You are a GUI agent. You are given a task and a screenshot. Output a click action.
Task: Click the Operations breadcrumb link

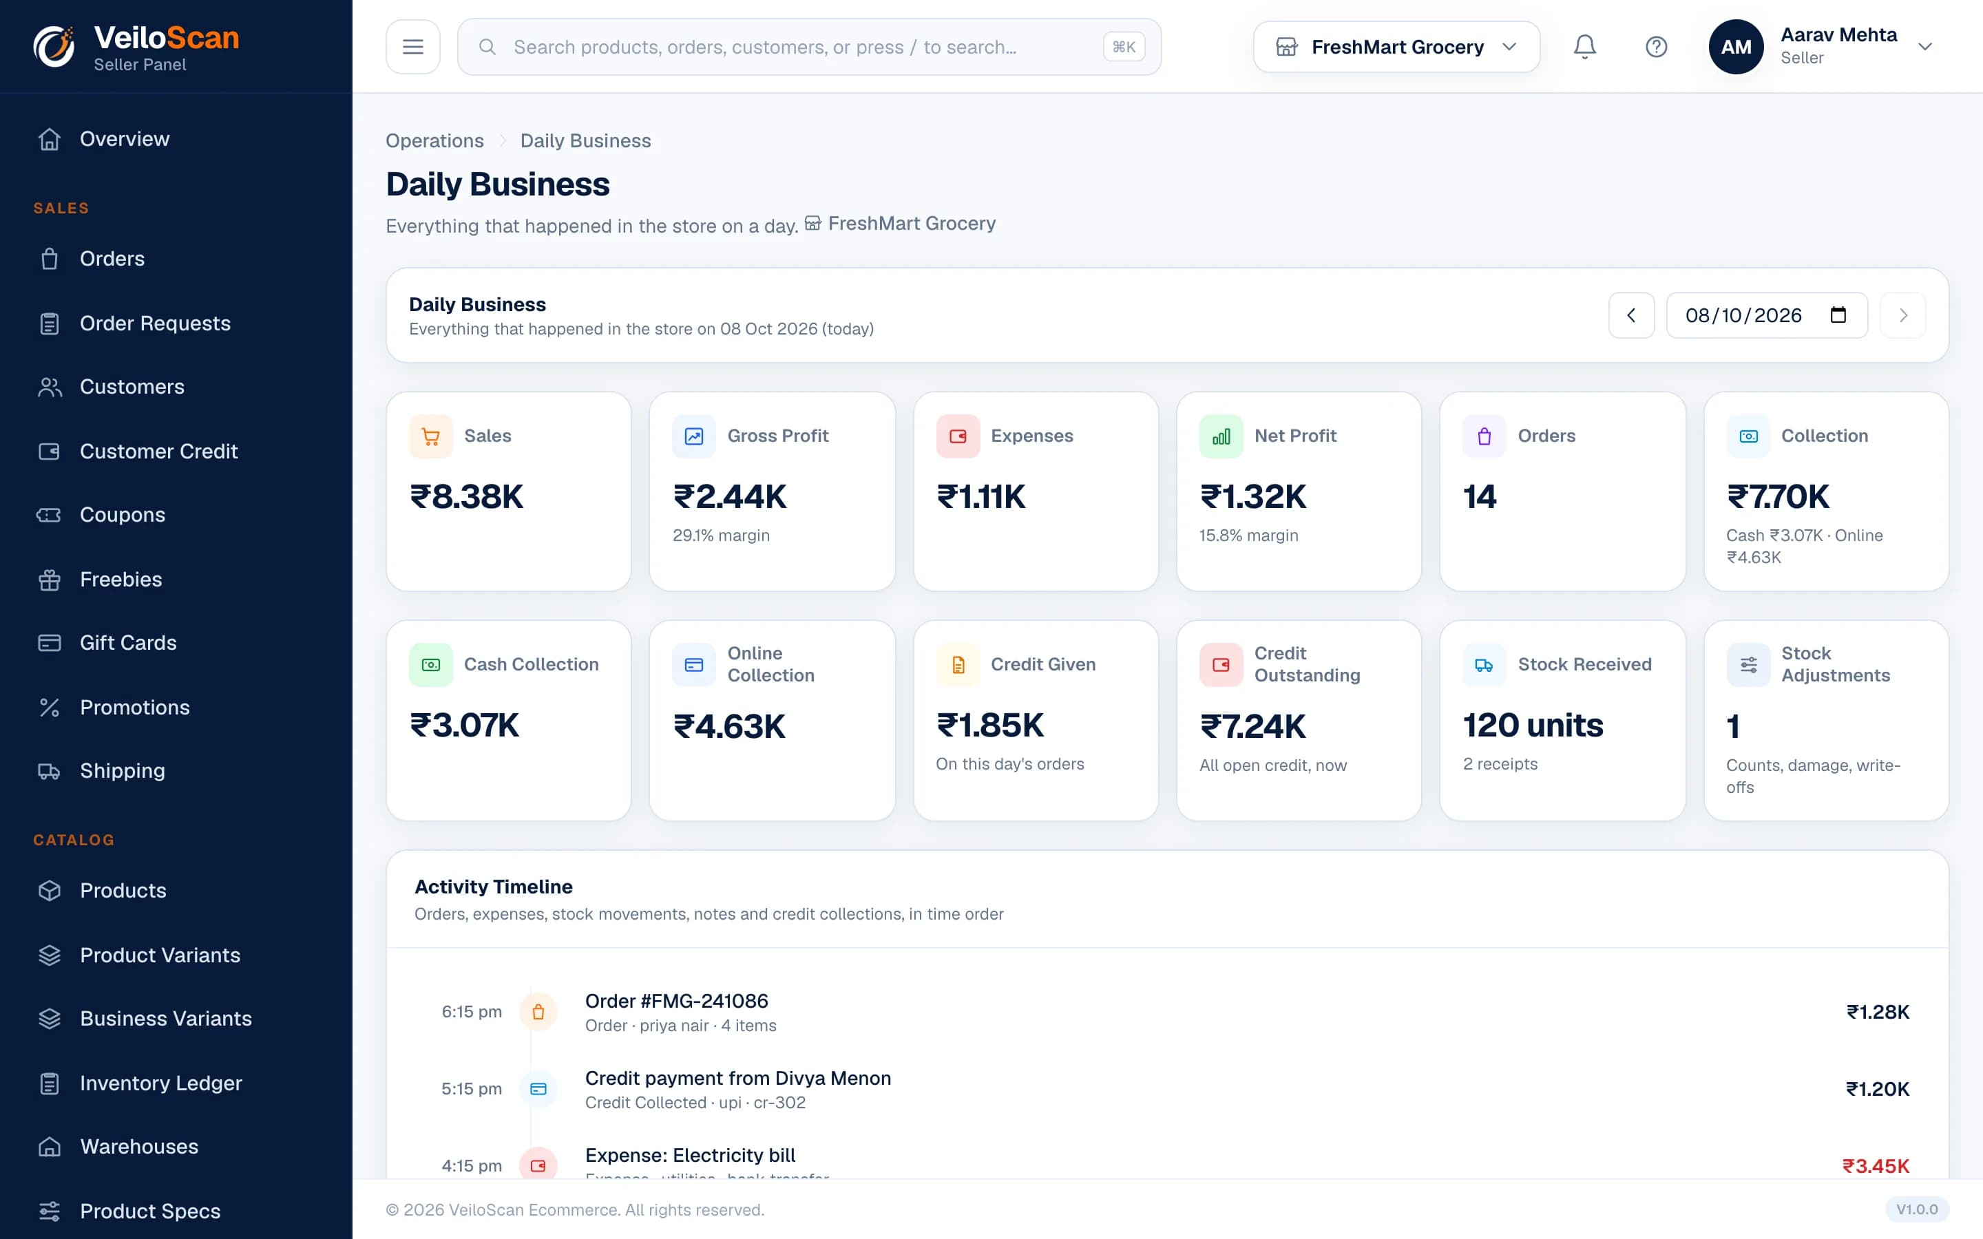point(434,140)
